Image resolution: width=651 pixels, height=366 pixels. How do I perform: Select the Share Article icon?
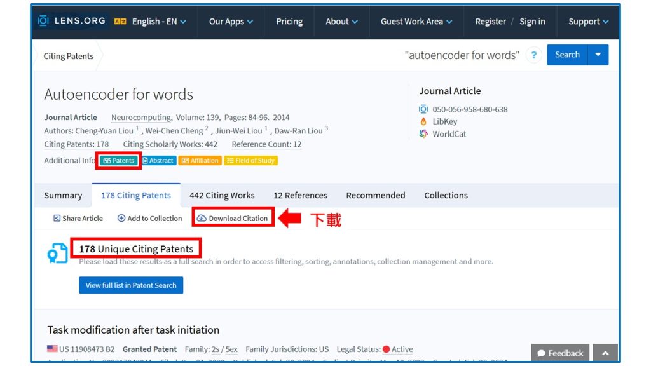coord(57,219)
